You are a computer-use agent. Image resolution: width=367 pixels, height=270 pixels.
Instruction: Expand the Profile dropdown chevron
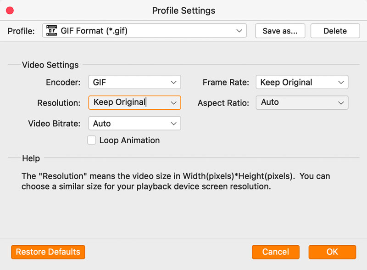[239, 31]
